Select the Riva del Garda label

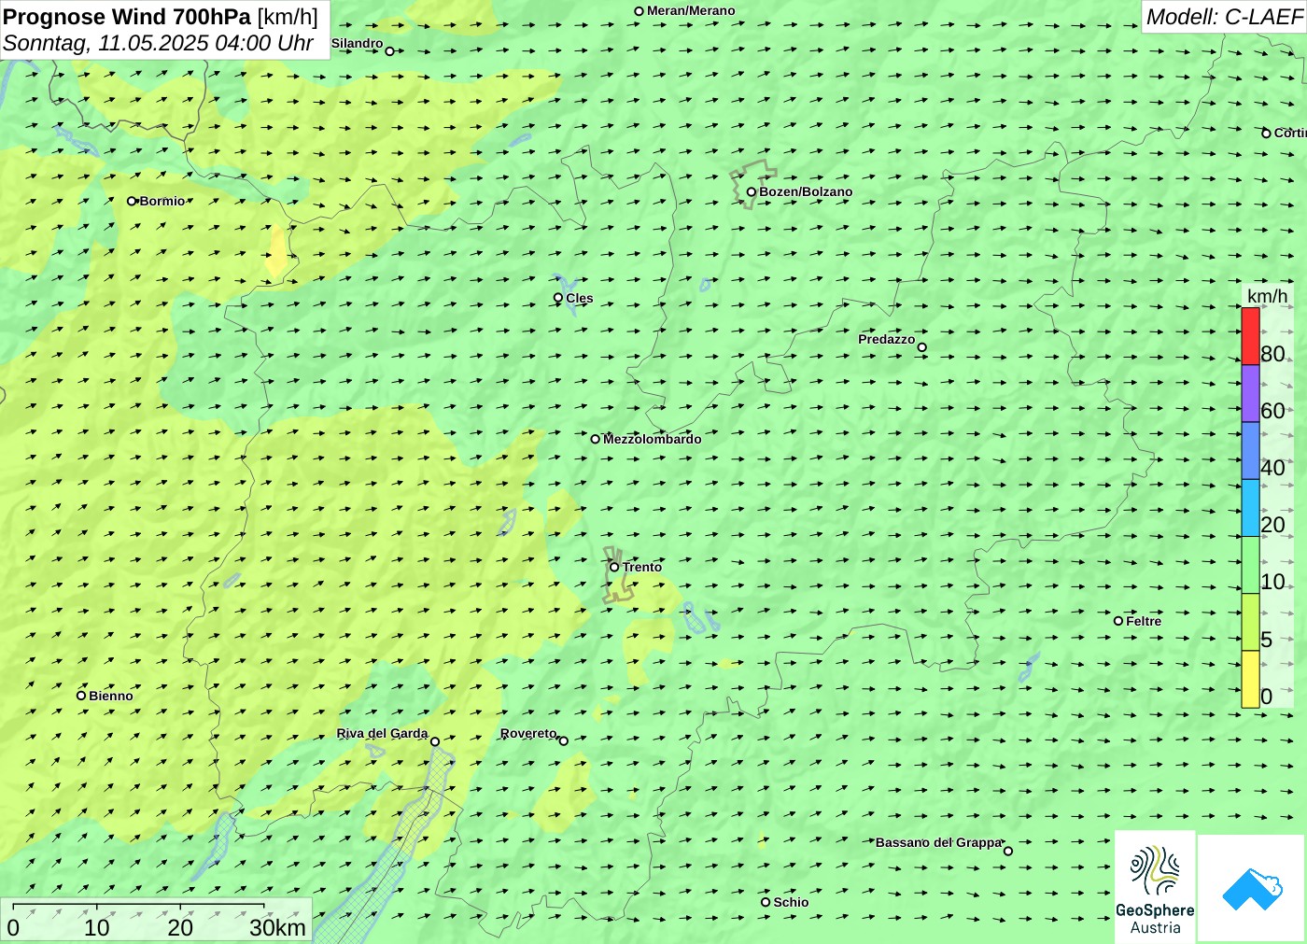pyautogui.click(x=382, y=734)
